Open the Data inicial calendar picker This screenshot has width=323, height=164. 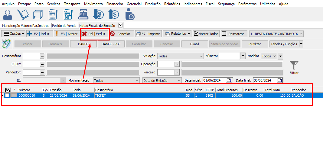(x=229, y=80)
